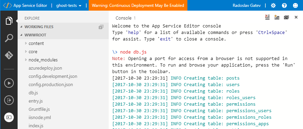Click the EXPLORE panel heading

pyautogui.click(x=32, y=18)
